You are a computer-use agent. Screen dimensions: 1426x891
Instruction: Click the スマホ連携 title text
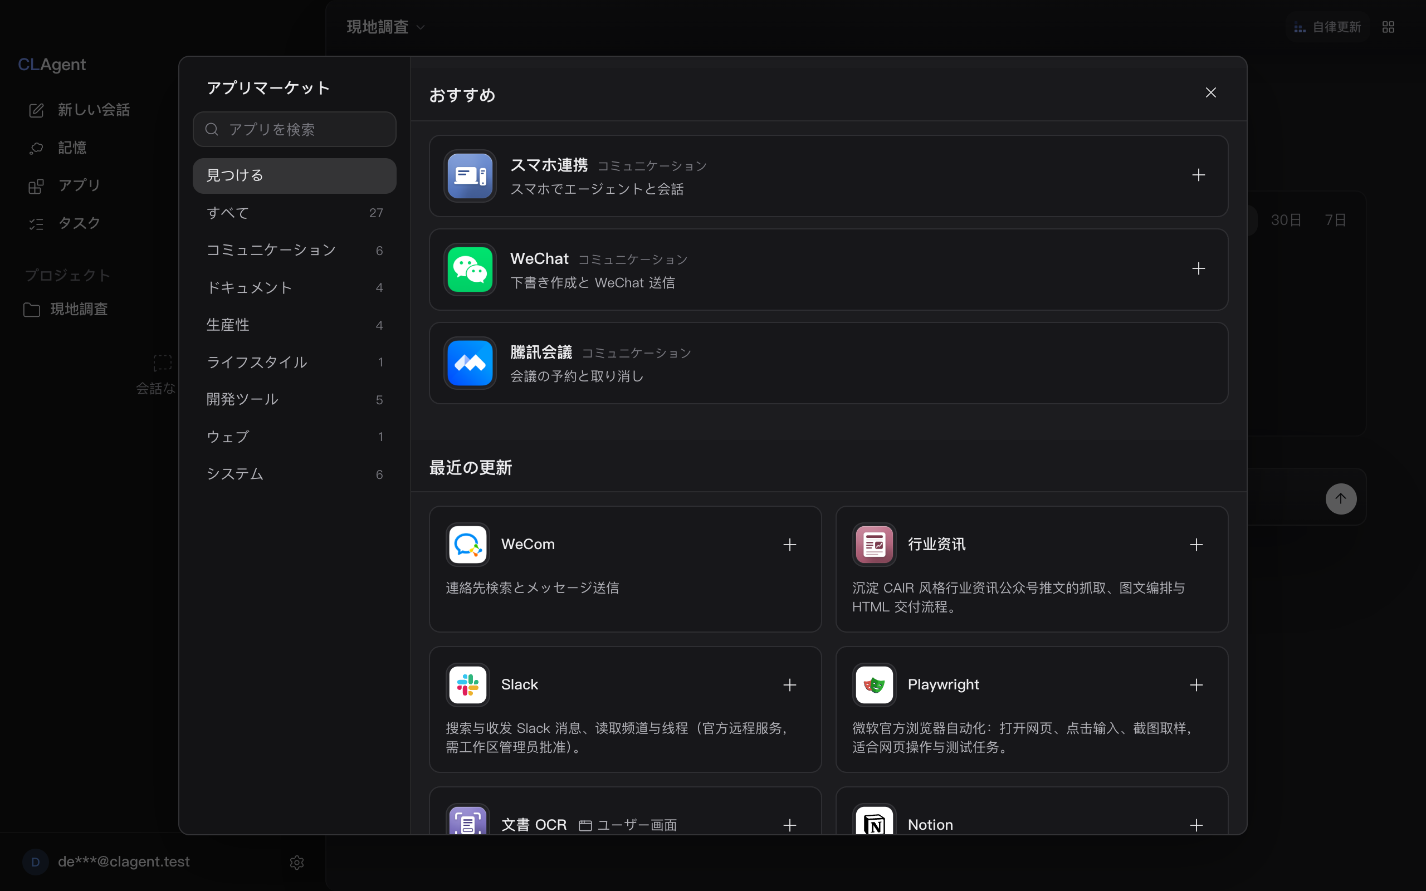[x=549, y=165]
